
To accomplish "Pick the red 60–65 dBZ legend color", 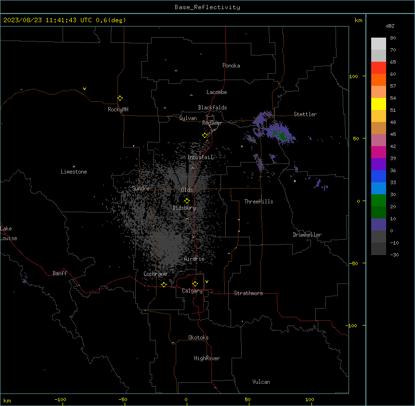I will tap(378, 68).
